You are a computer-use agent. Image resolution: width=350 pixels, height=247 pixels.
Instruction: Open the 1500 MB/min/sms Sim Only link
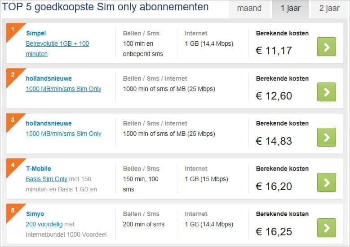[64, 134]
